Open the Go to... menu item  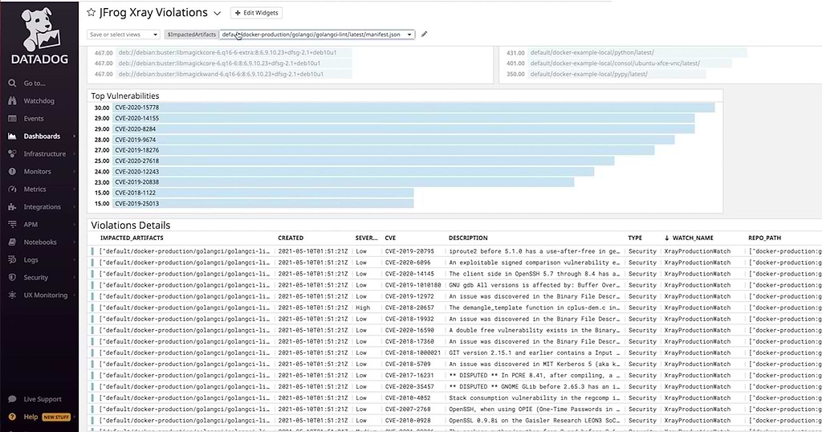coord(35,83)
